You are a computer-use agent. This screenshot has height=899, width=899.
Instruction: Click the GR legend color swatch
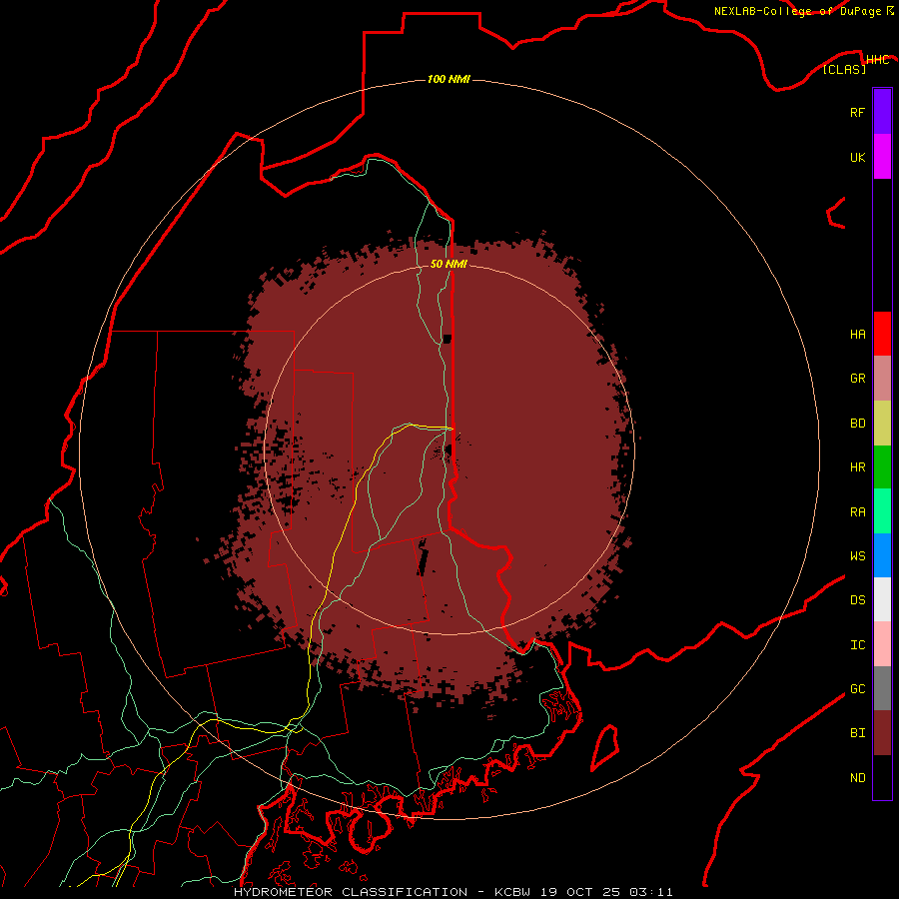[x=882, y=379]
